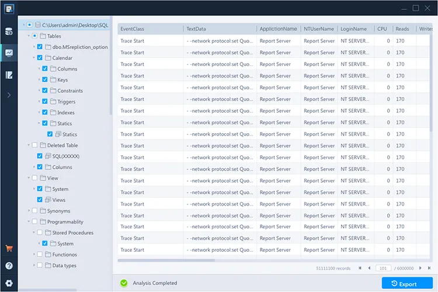Check the Deleted Table checkbox
The height and width of the screenshot is (292, 438).
tap(34, 145)
